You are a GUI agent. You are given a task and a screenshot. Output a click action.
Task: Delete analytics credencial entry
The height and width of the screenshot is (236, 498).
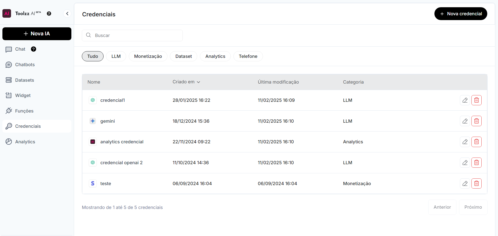(x=477, y=142)
